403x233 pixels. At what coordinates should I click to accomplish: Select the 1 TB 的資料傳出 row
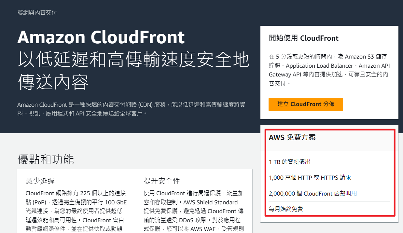[x=329, y=162]
